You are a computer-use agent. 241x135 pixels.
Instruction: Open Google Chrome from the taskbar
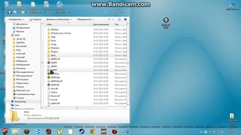93,132
